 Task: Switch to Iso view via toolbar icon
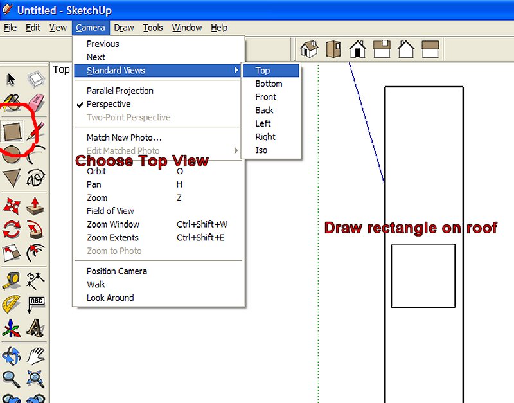309,49
